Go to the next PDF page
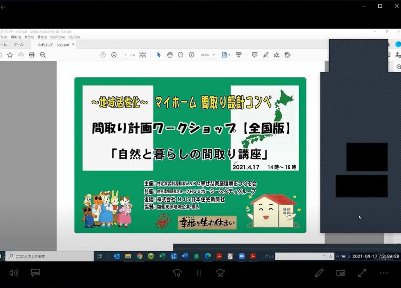 [114, 55]
